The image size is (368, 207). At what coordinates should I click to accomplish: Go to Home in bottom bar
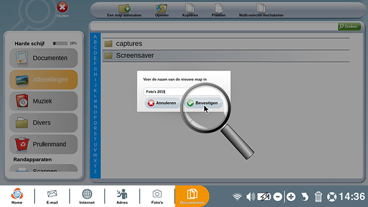pos(17,196)
